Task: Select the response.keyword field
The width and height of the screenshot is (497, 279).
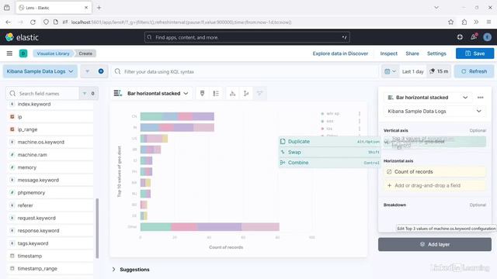Action: click(x=50, y=231)
